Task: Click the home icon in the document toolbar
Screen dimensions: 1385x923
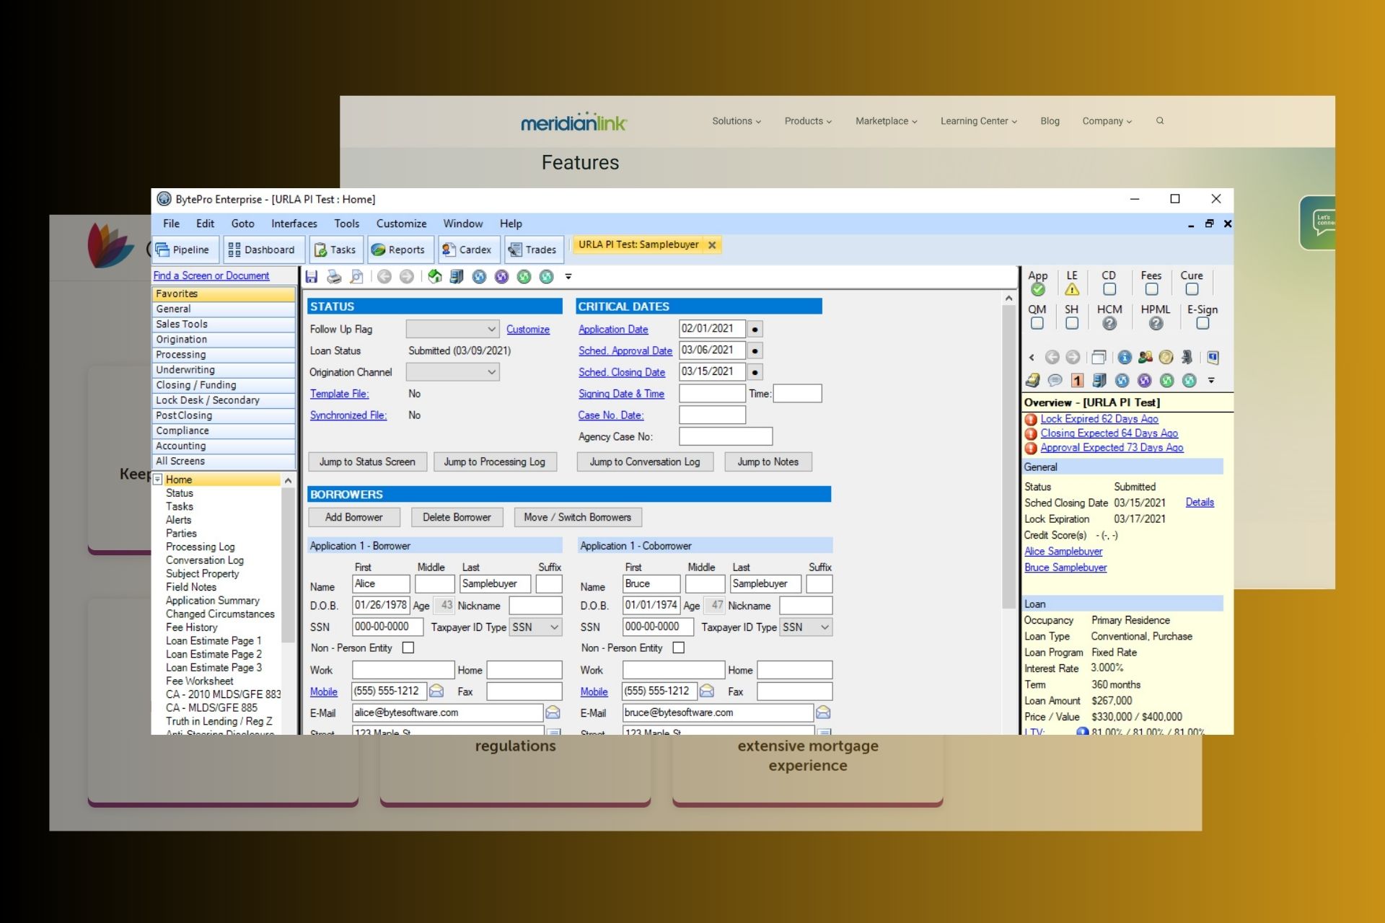Action: 434,276
